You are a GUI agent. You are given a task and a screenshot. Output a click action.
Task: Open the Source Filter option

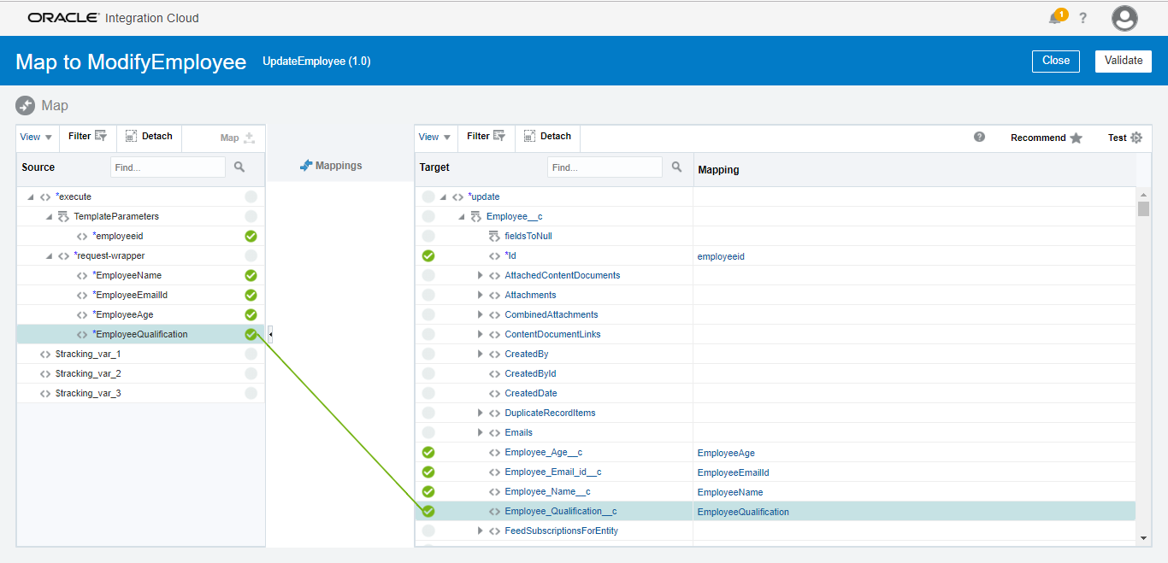[87, 137]
